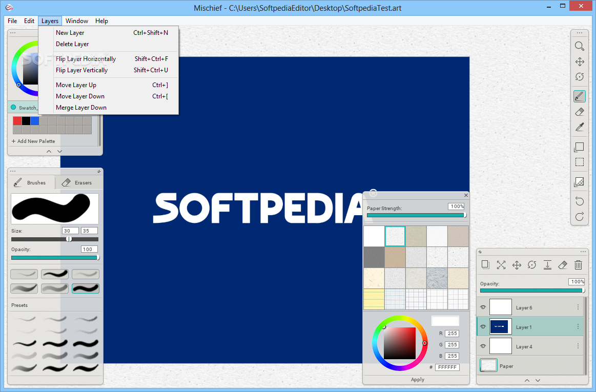Select the Rotate canvas tool
The width and height of the screenshot is (596, 392).
point(579,77)
